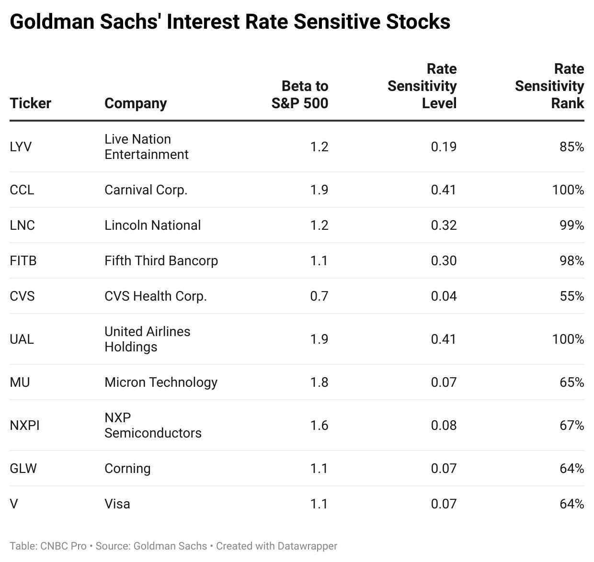This screenshot has height=562, width=594.
Task: Sort by Beta to S&P 500 header
Action: 300,95
